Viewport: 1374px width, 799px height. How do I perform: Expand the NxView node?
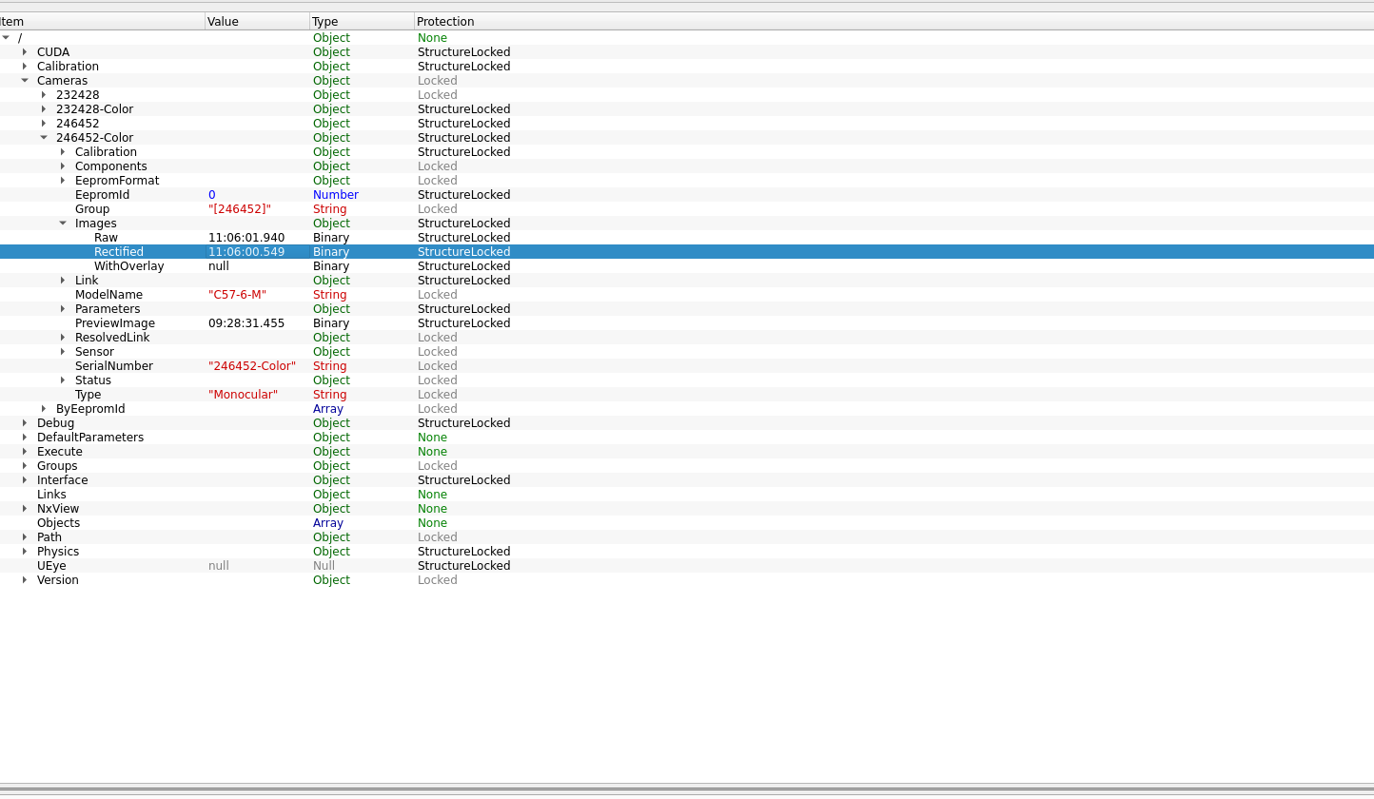(x=25, y=509)
